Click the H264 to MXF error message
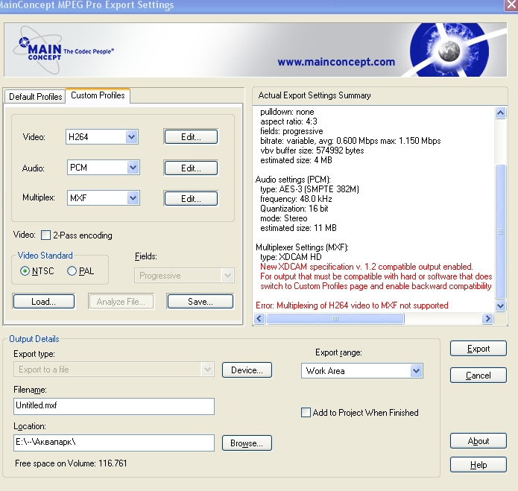 (352, 305)
